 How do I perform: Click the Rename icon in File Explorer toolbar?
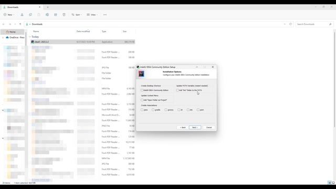(x=47, y=15)
